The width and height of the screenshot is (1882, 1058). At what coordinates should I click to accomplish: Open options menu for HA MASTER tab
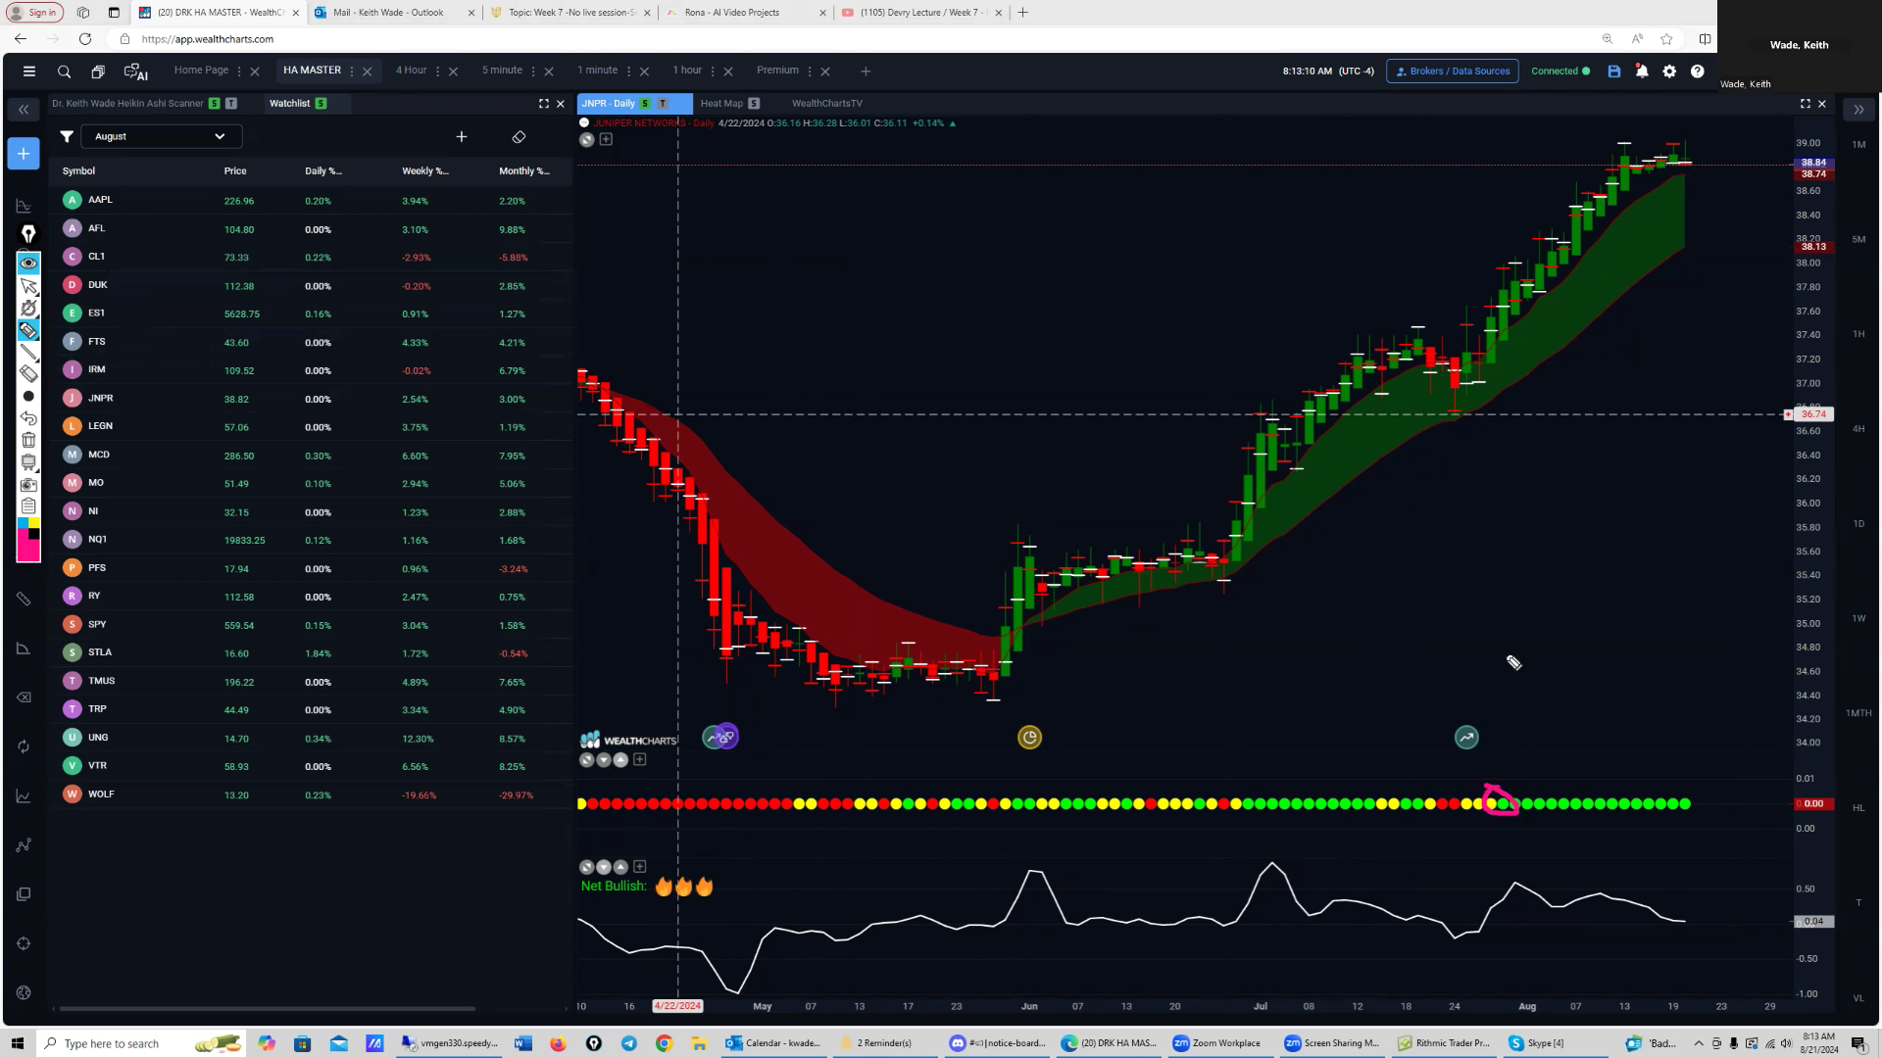(x=352, y=72)
